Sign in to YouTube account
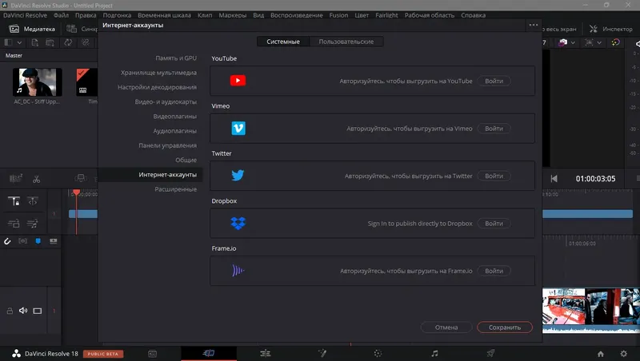 point(494,81)
